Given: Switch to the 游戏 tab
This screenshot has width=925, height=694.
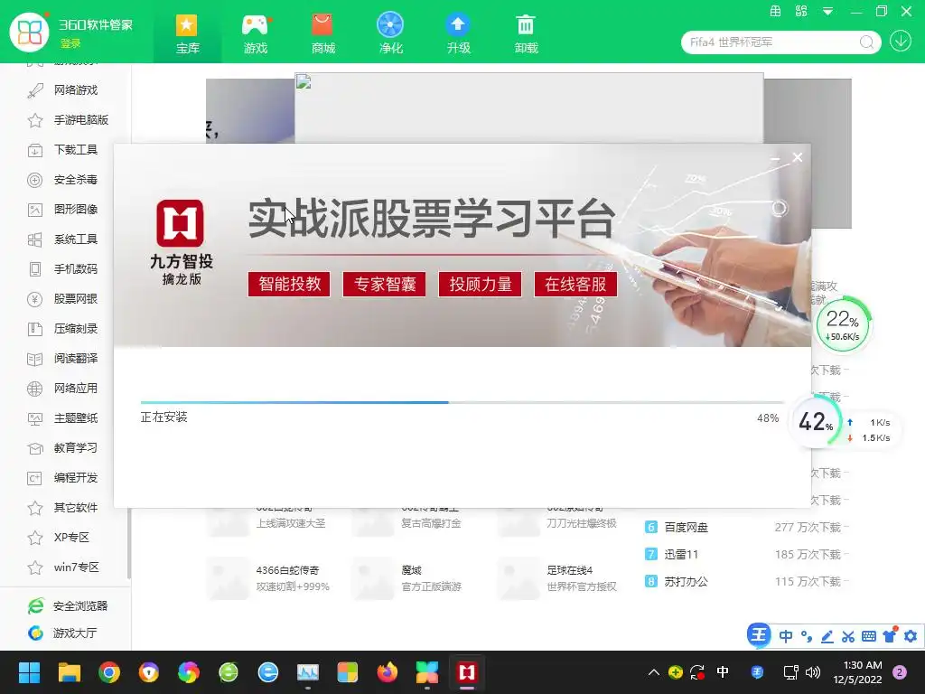Looking at the screenshot, I should click(x=256, y=33).
